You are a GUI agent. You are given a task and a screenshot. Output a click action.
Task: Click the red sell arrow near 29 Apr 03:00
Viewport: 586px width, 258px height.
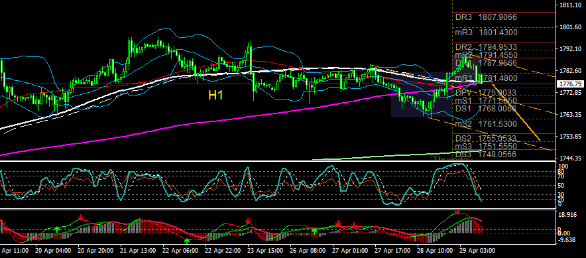[457, 212]
